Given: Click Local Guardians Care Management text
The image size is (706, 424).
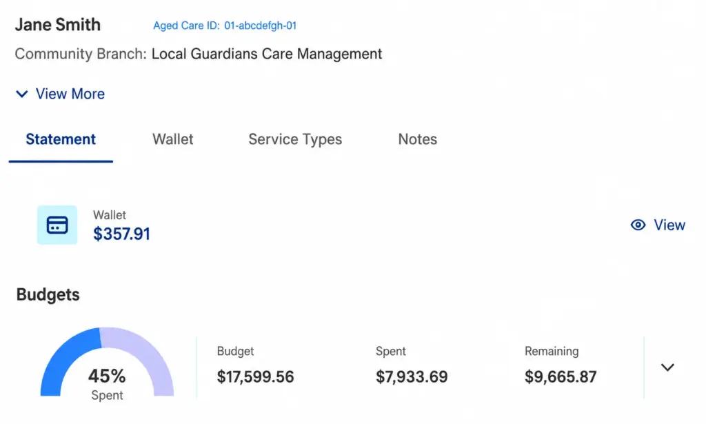Looking at the screenshot, I should pyautogui.click(x=267, y=54).
